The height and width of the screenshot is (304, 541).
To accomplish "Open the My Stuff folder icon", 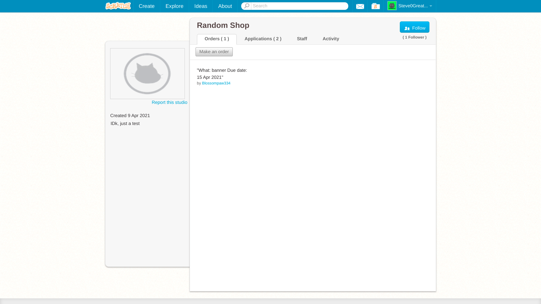I will 375,6.
